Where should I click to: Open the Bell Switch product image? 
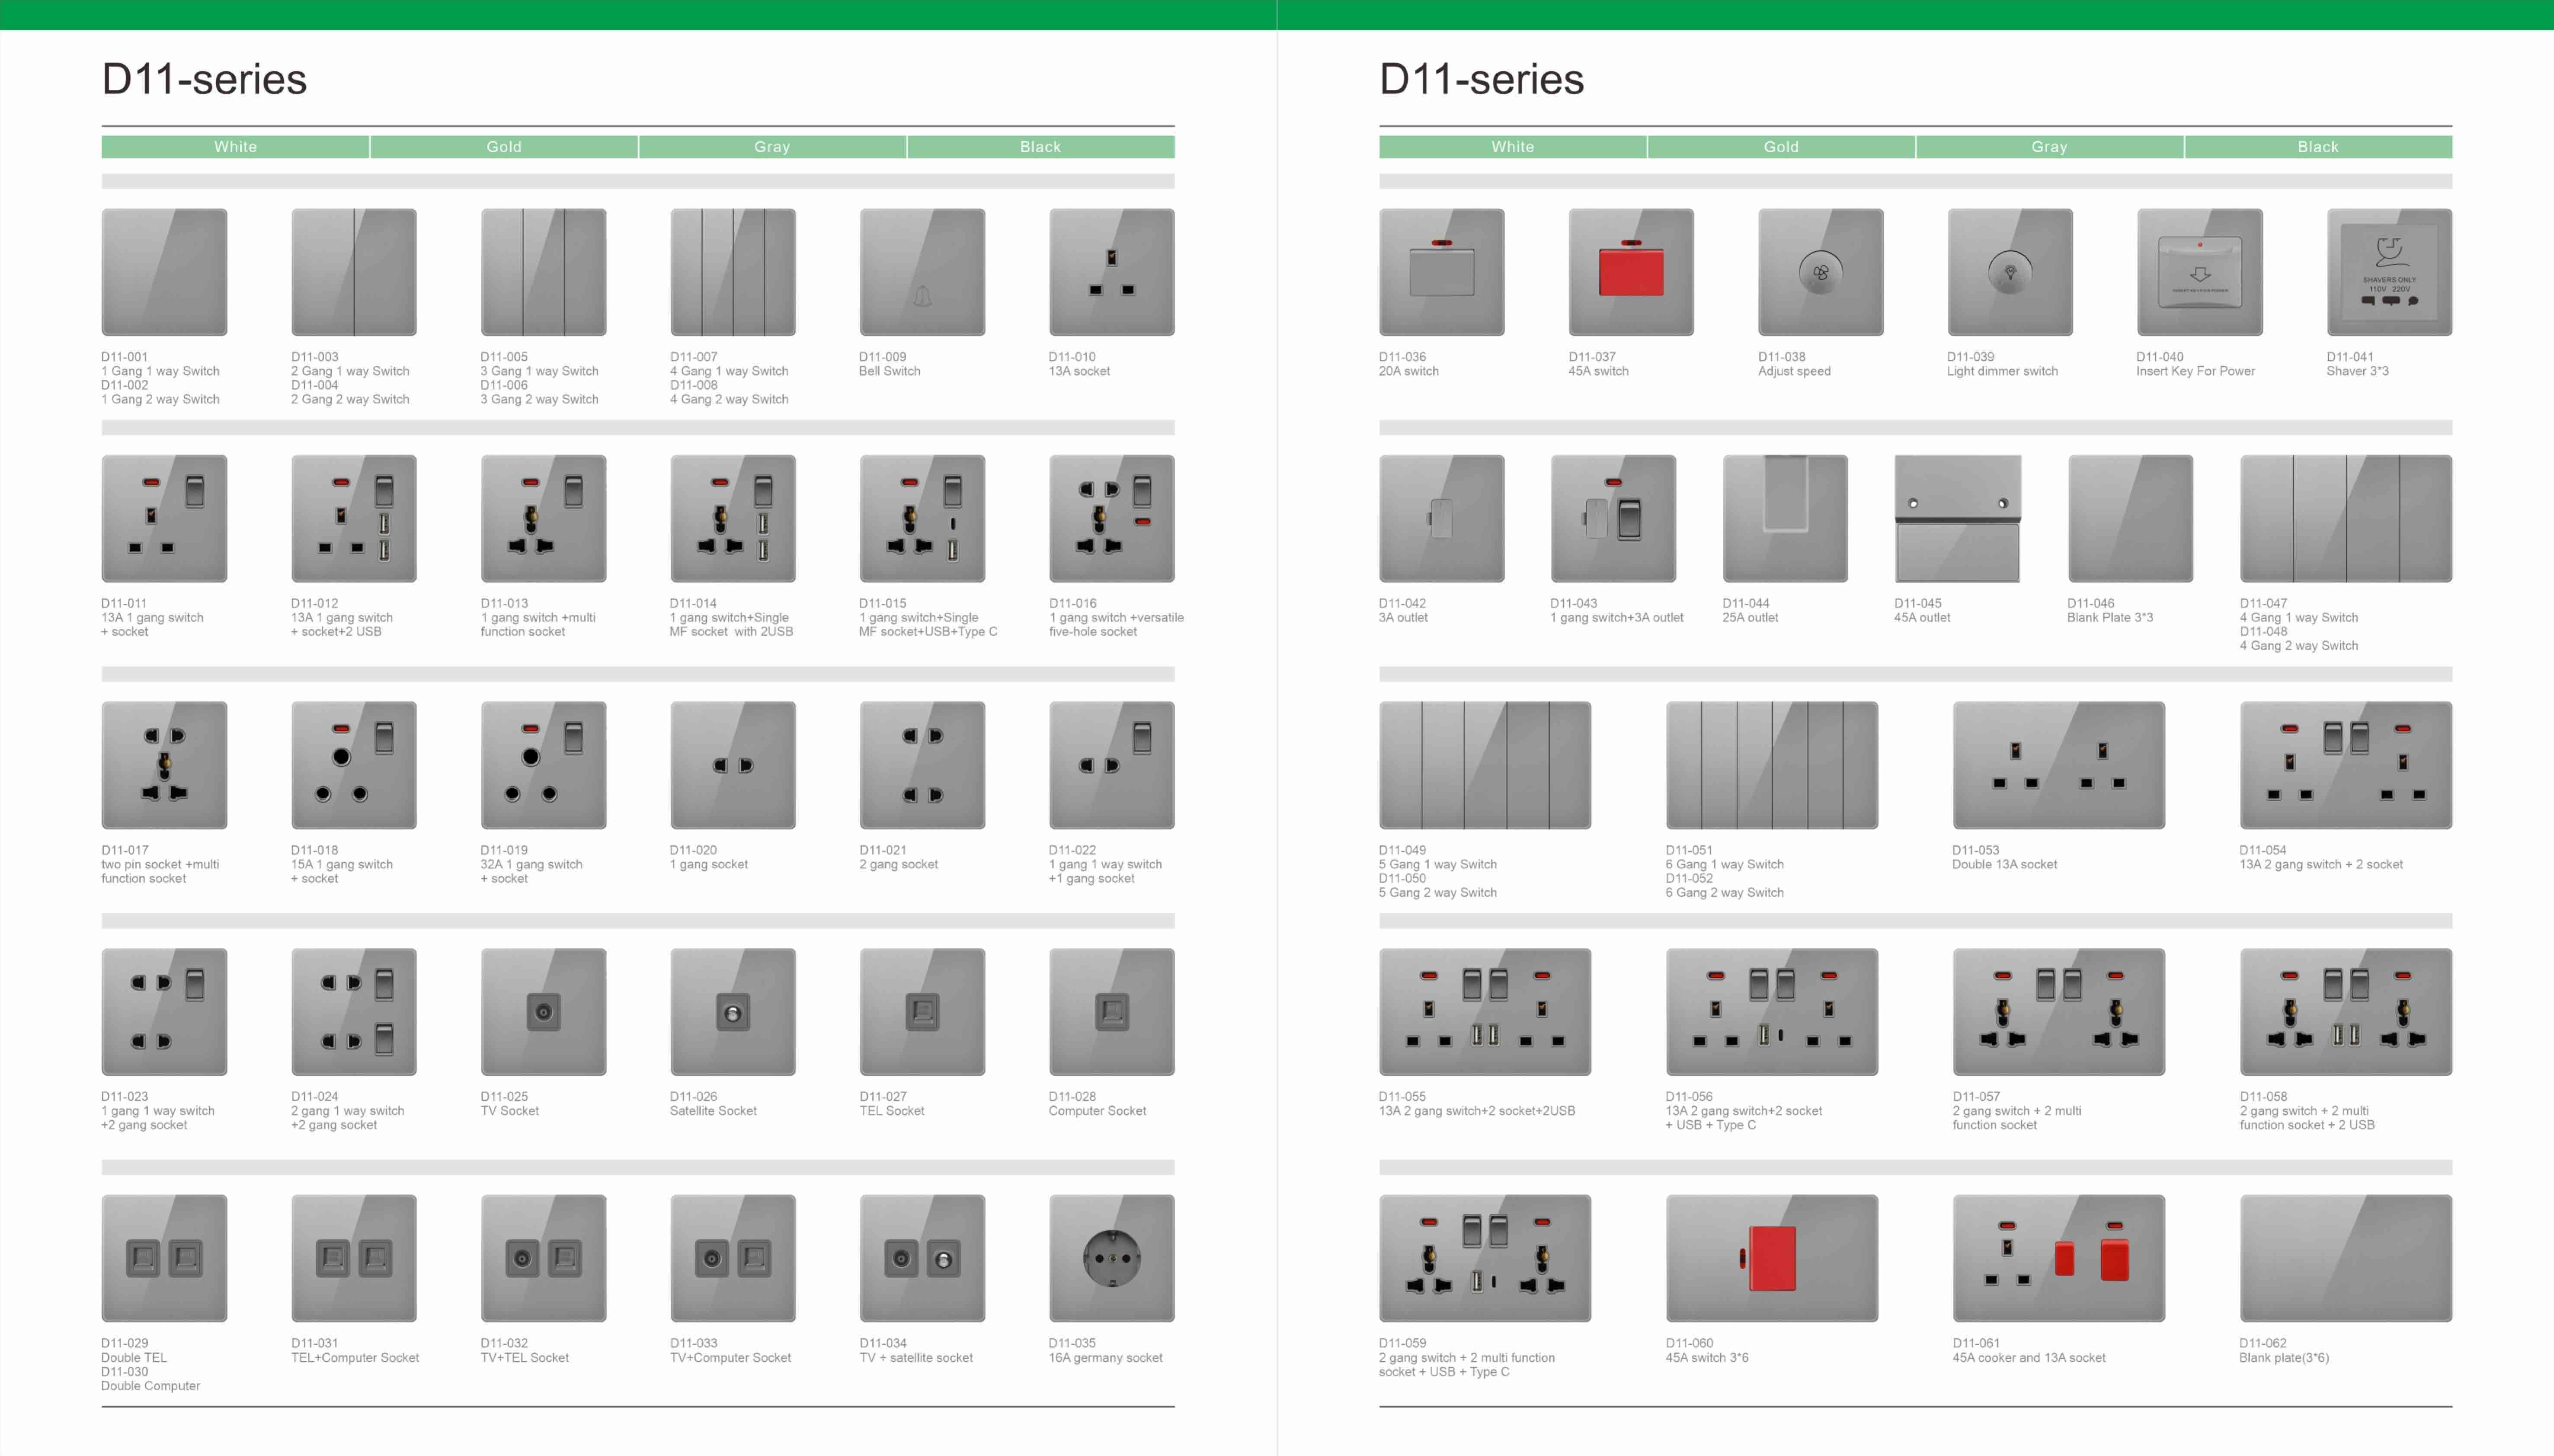pyautogui.click(x=922, y=272)
